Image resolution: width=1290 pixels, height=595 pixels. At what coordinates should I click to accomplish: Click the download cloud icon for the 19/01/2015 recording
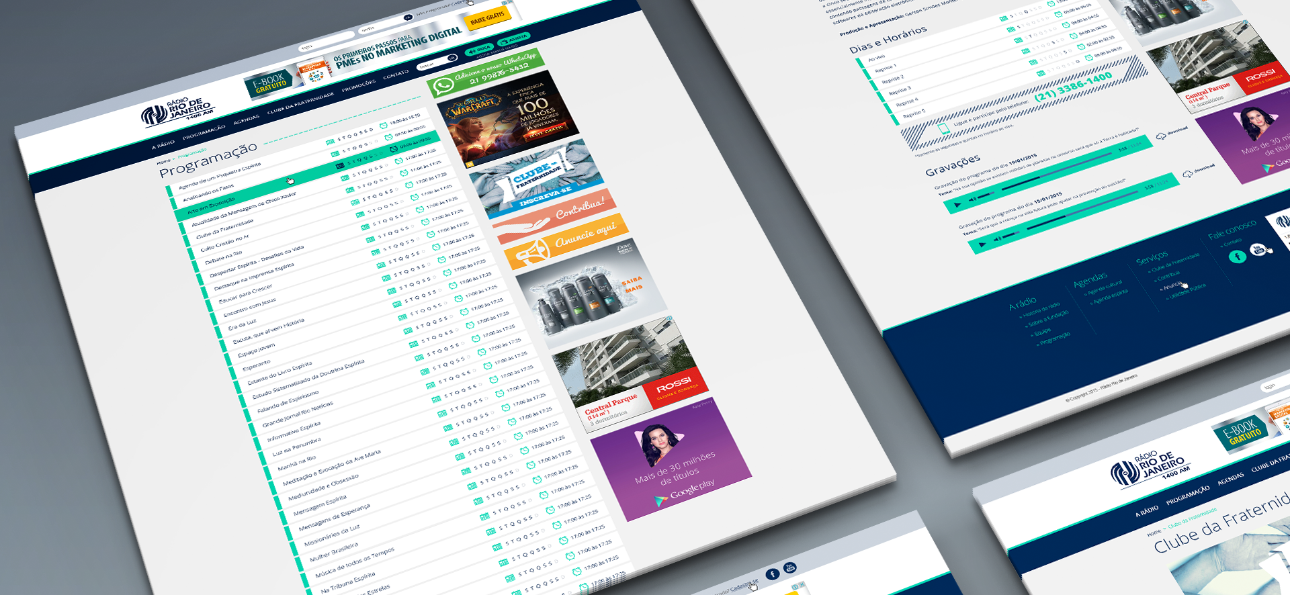pyautogui.click(x=1161, y=136)
